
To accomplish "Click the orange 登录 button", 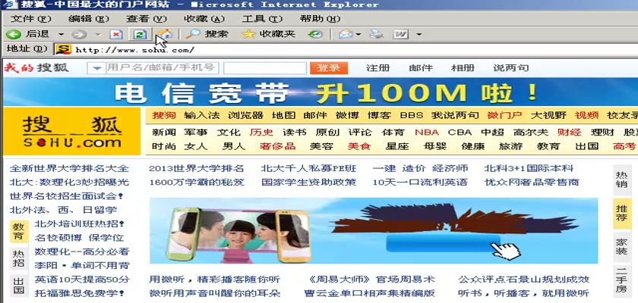I will [x=329, y=68].
